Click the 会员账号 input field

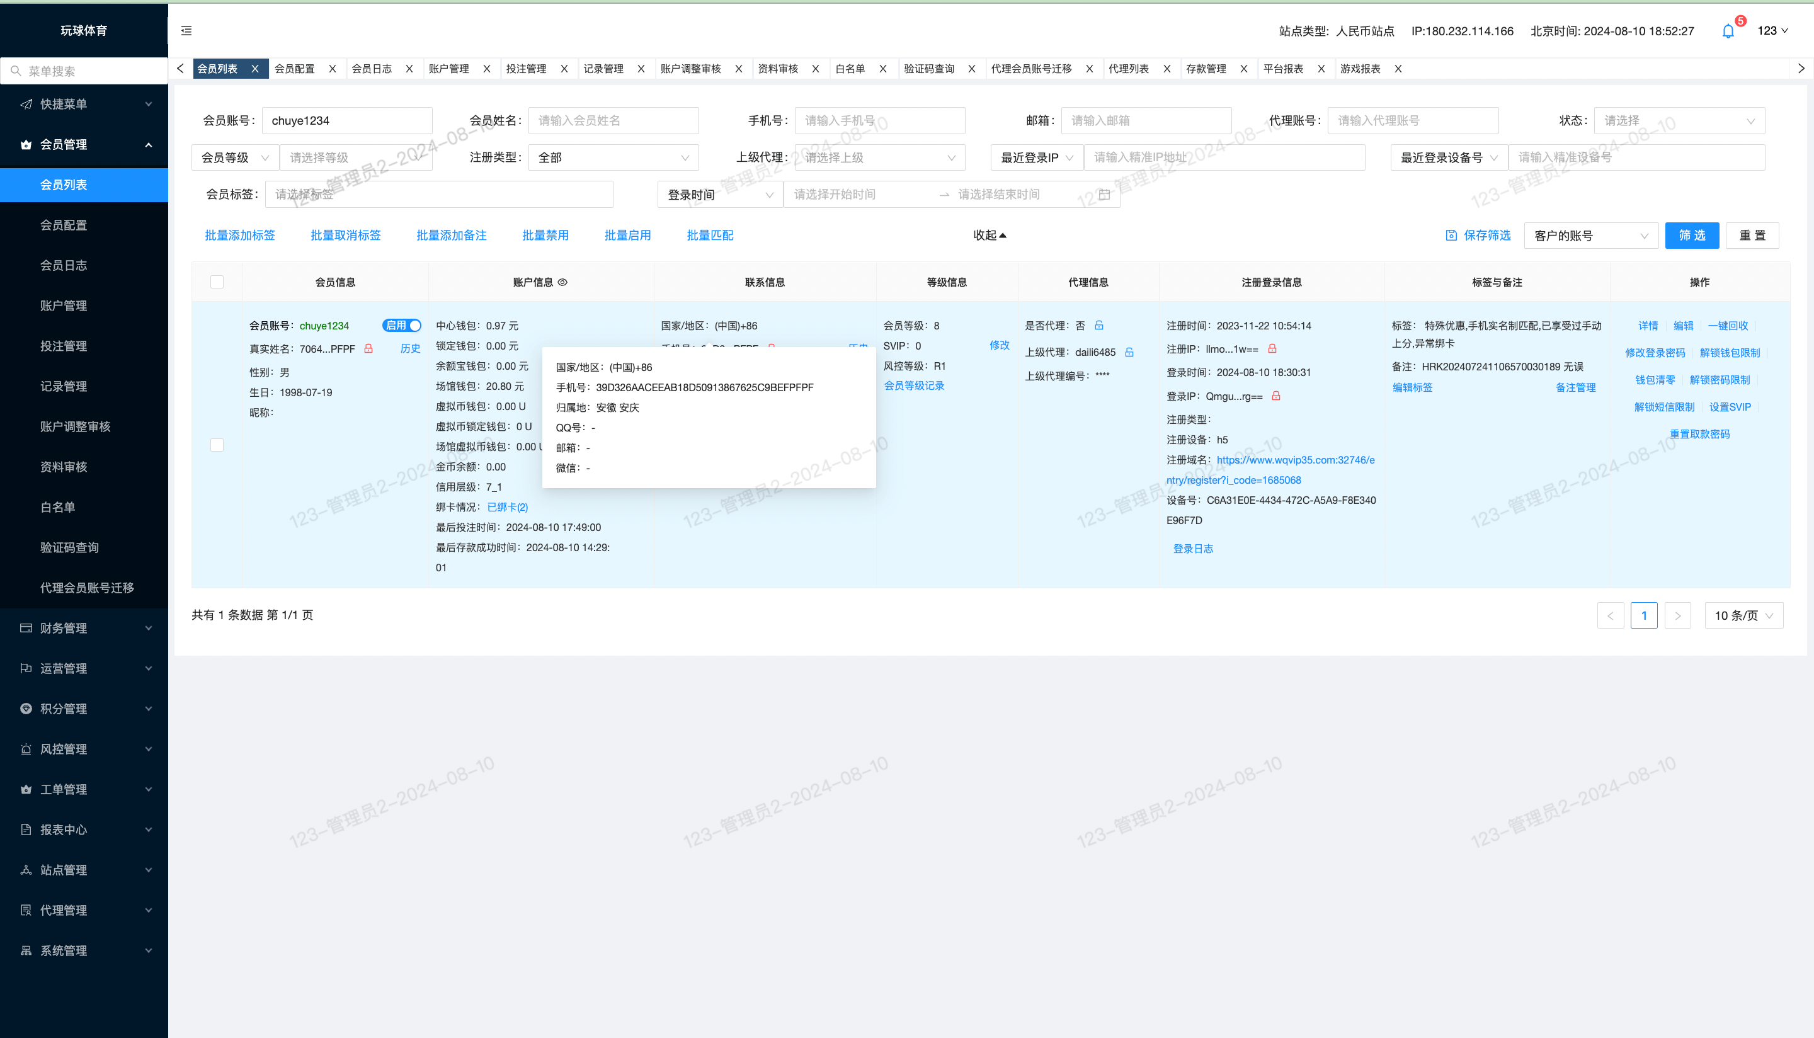click(x=347, y=120)
